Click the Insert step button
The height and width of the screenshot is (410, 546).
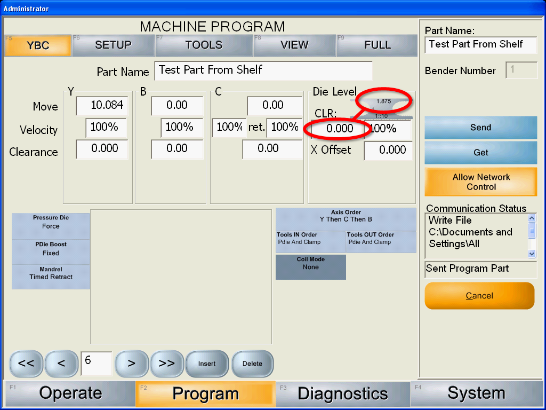(207, 364)
